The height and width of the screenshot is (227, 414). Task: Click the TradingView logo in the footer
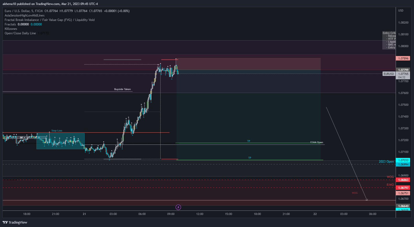[15, 222]
